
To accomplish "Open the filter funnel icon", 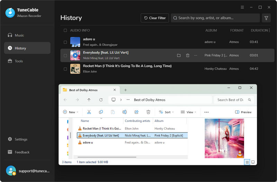I will (266, 18).
